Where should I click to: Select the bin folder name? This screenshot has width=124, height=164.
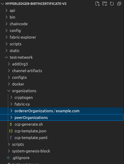click(x=12, y=17)
